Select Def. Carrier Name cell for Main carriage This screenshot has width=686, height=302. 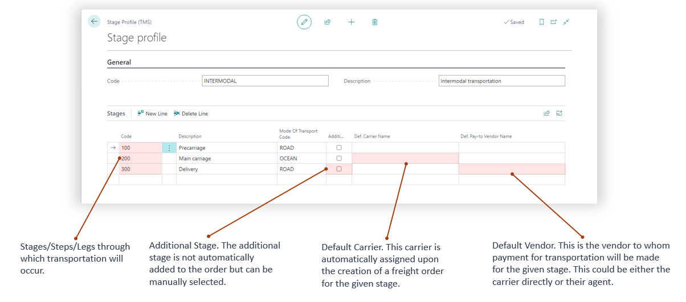[405, 158]
